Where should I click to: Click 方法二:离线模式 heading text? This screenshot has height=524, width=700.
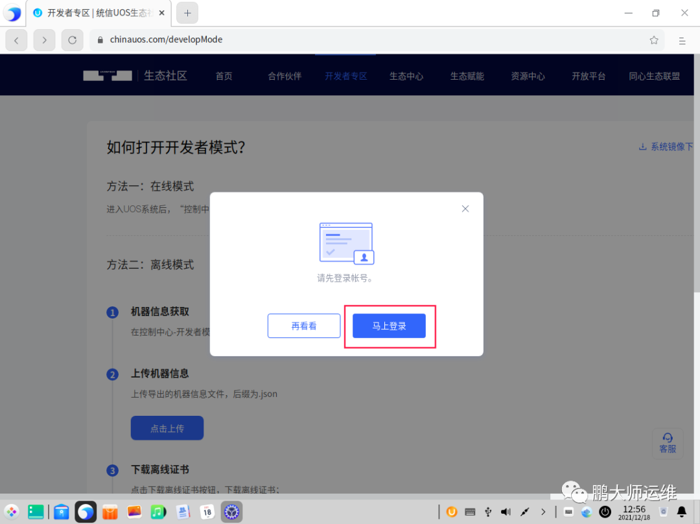click(150, 265)
